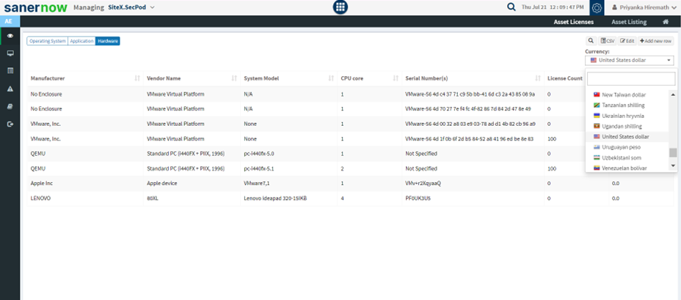Click currency list scrollbar up arrow
681x300 pixels.
673,94
